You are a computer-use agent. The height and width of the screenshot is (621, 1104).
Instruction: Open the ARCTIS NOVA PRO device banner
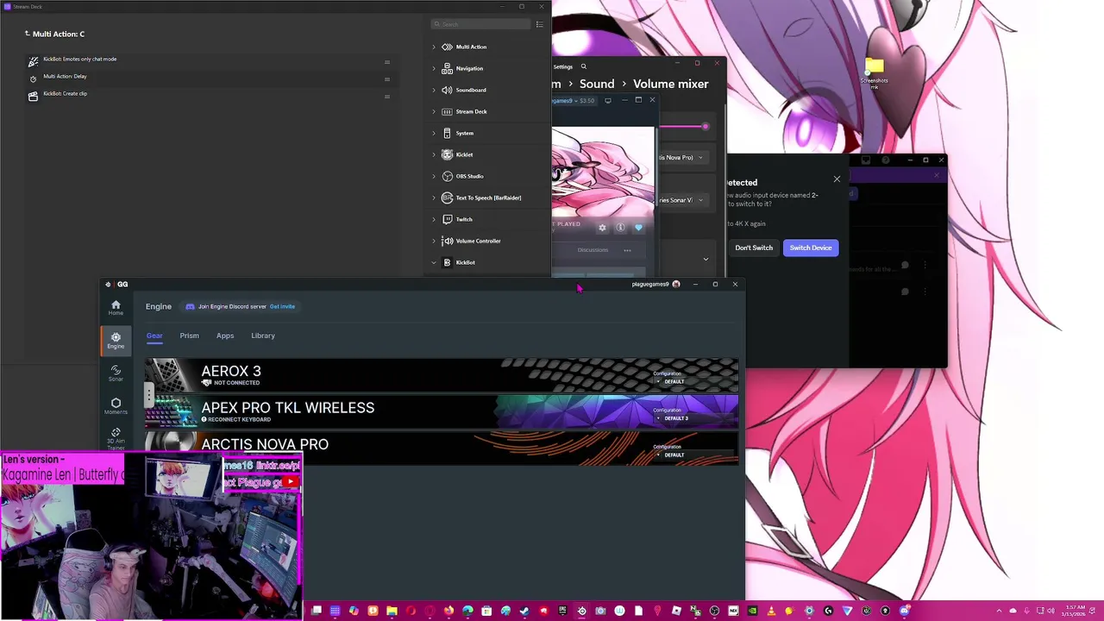442,448
